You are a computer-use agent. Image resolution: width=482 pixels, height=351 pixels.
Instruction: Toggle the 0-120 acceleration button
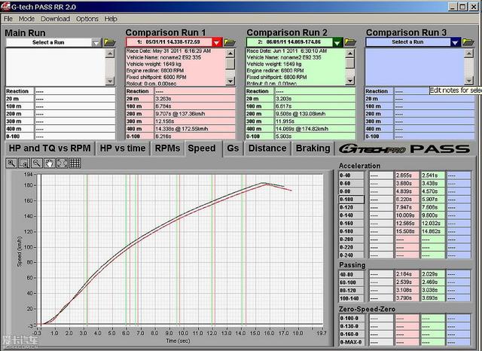(x=351, y=207)
